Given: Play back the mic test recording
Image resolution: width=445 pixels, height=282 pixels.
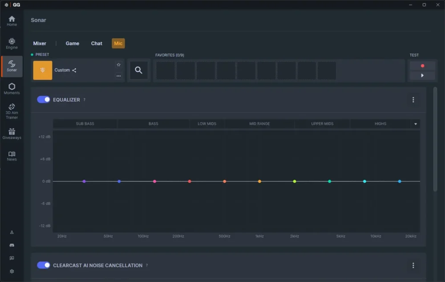Looking at the screenshot, I should coord(422,76).
